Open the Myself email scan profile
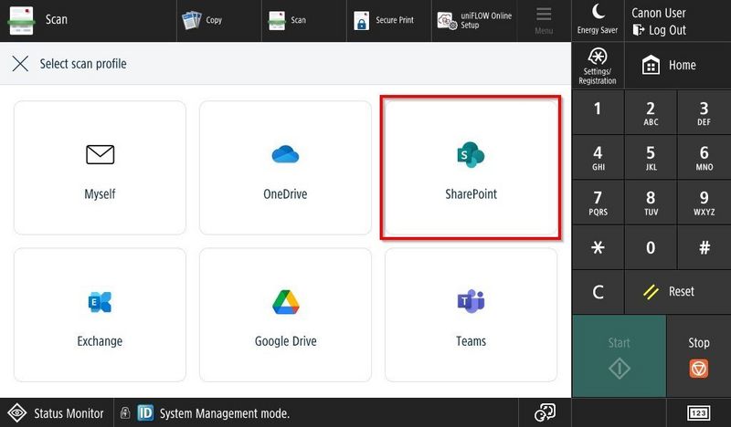The image size is (731, 427). click(100, 169)
